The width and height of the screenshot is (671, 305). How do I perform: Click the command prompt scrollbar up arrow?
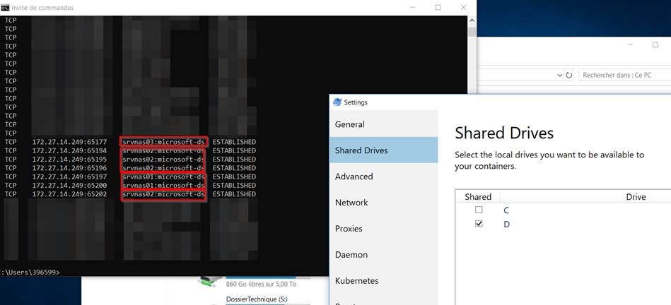tap(472, 20)
